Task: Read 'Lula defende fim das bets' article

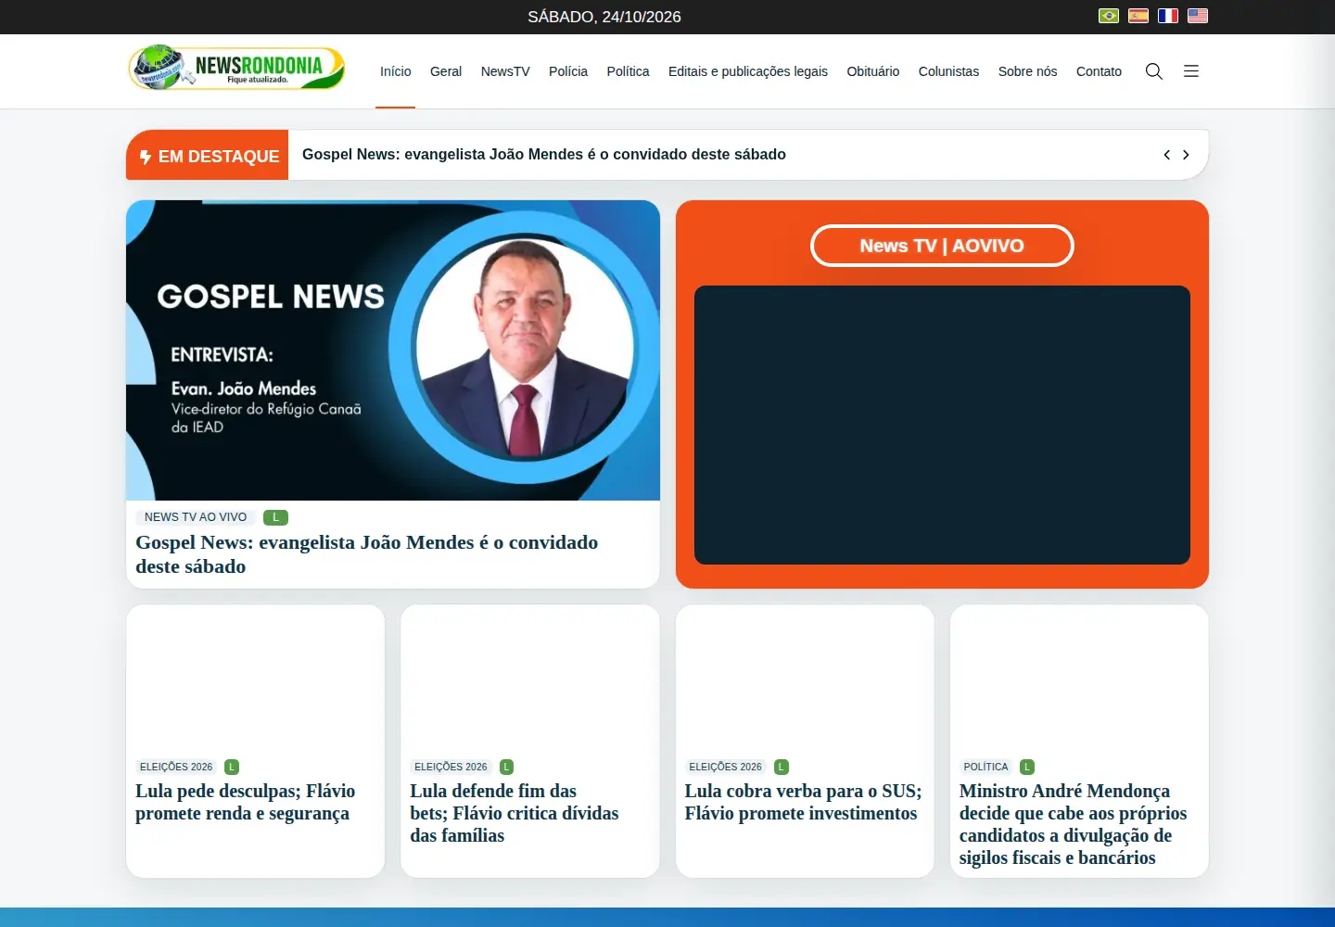Action: pos(515,813)
